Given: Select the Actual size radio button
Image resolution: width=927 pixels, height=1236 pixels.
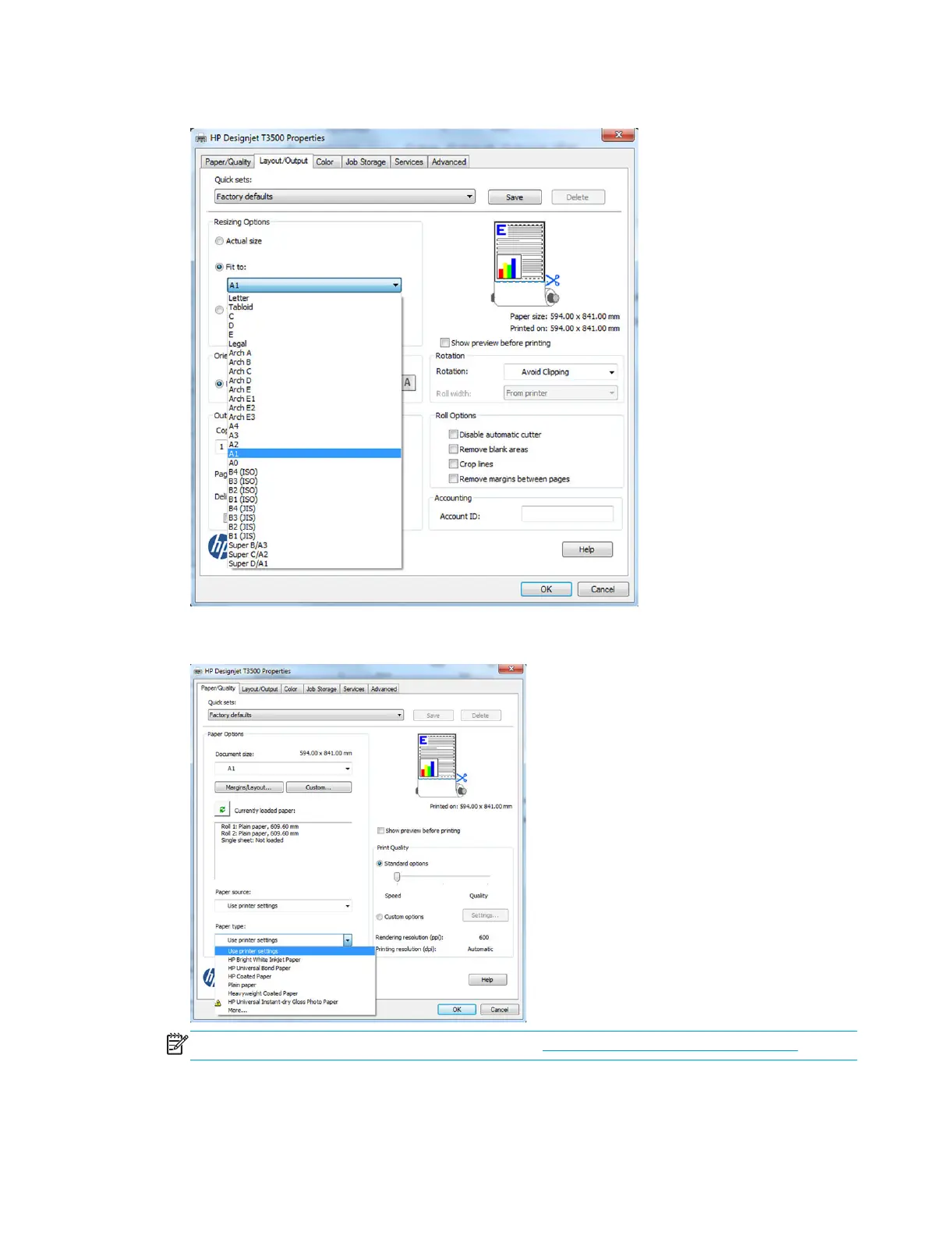Looking at the screenshot, I should (219, 241).
